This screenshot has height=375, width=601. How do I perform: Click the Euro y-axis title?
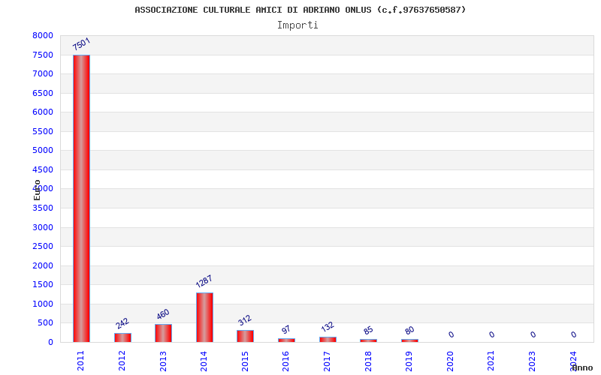(37, 190)
